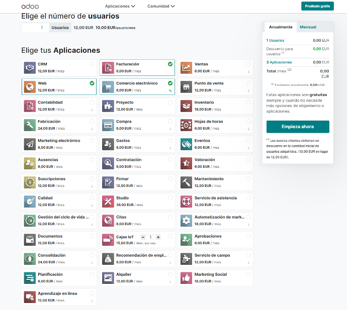
Task: Click the Firmar signature icon
Action: 108,182
